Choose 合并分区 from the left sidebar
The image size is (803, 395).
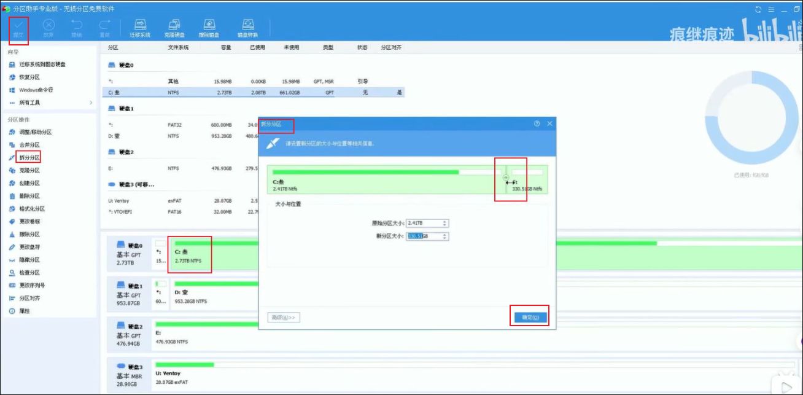[x=29, y=145]
